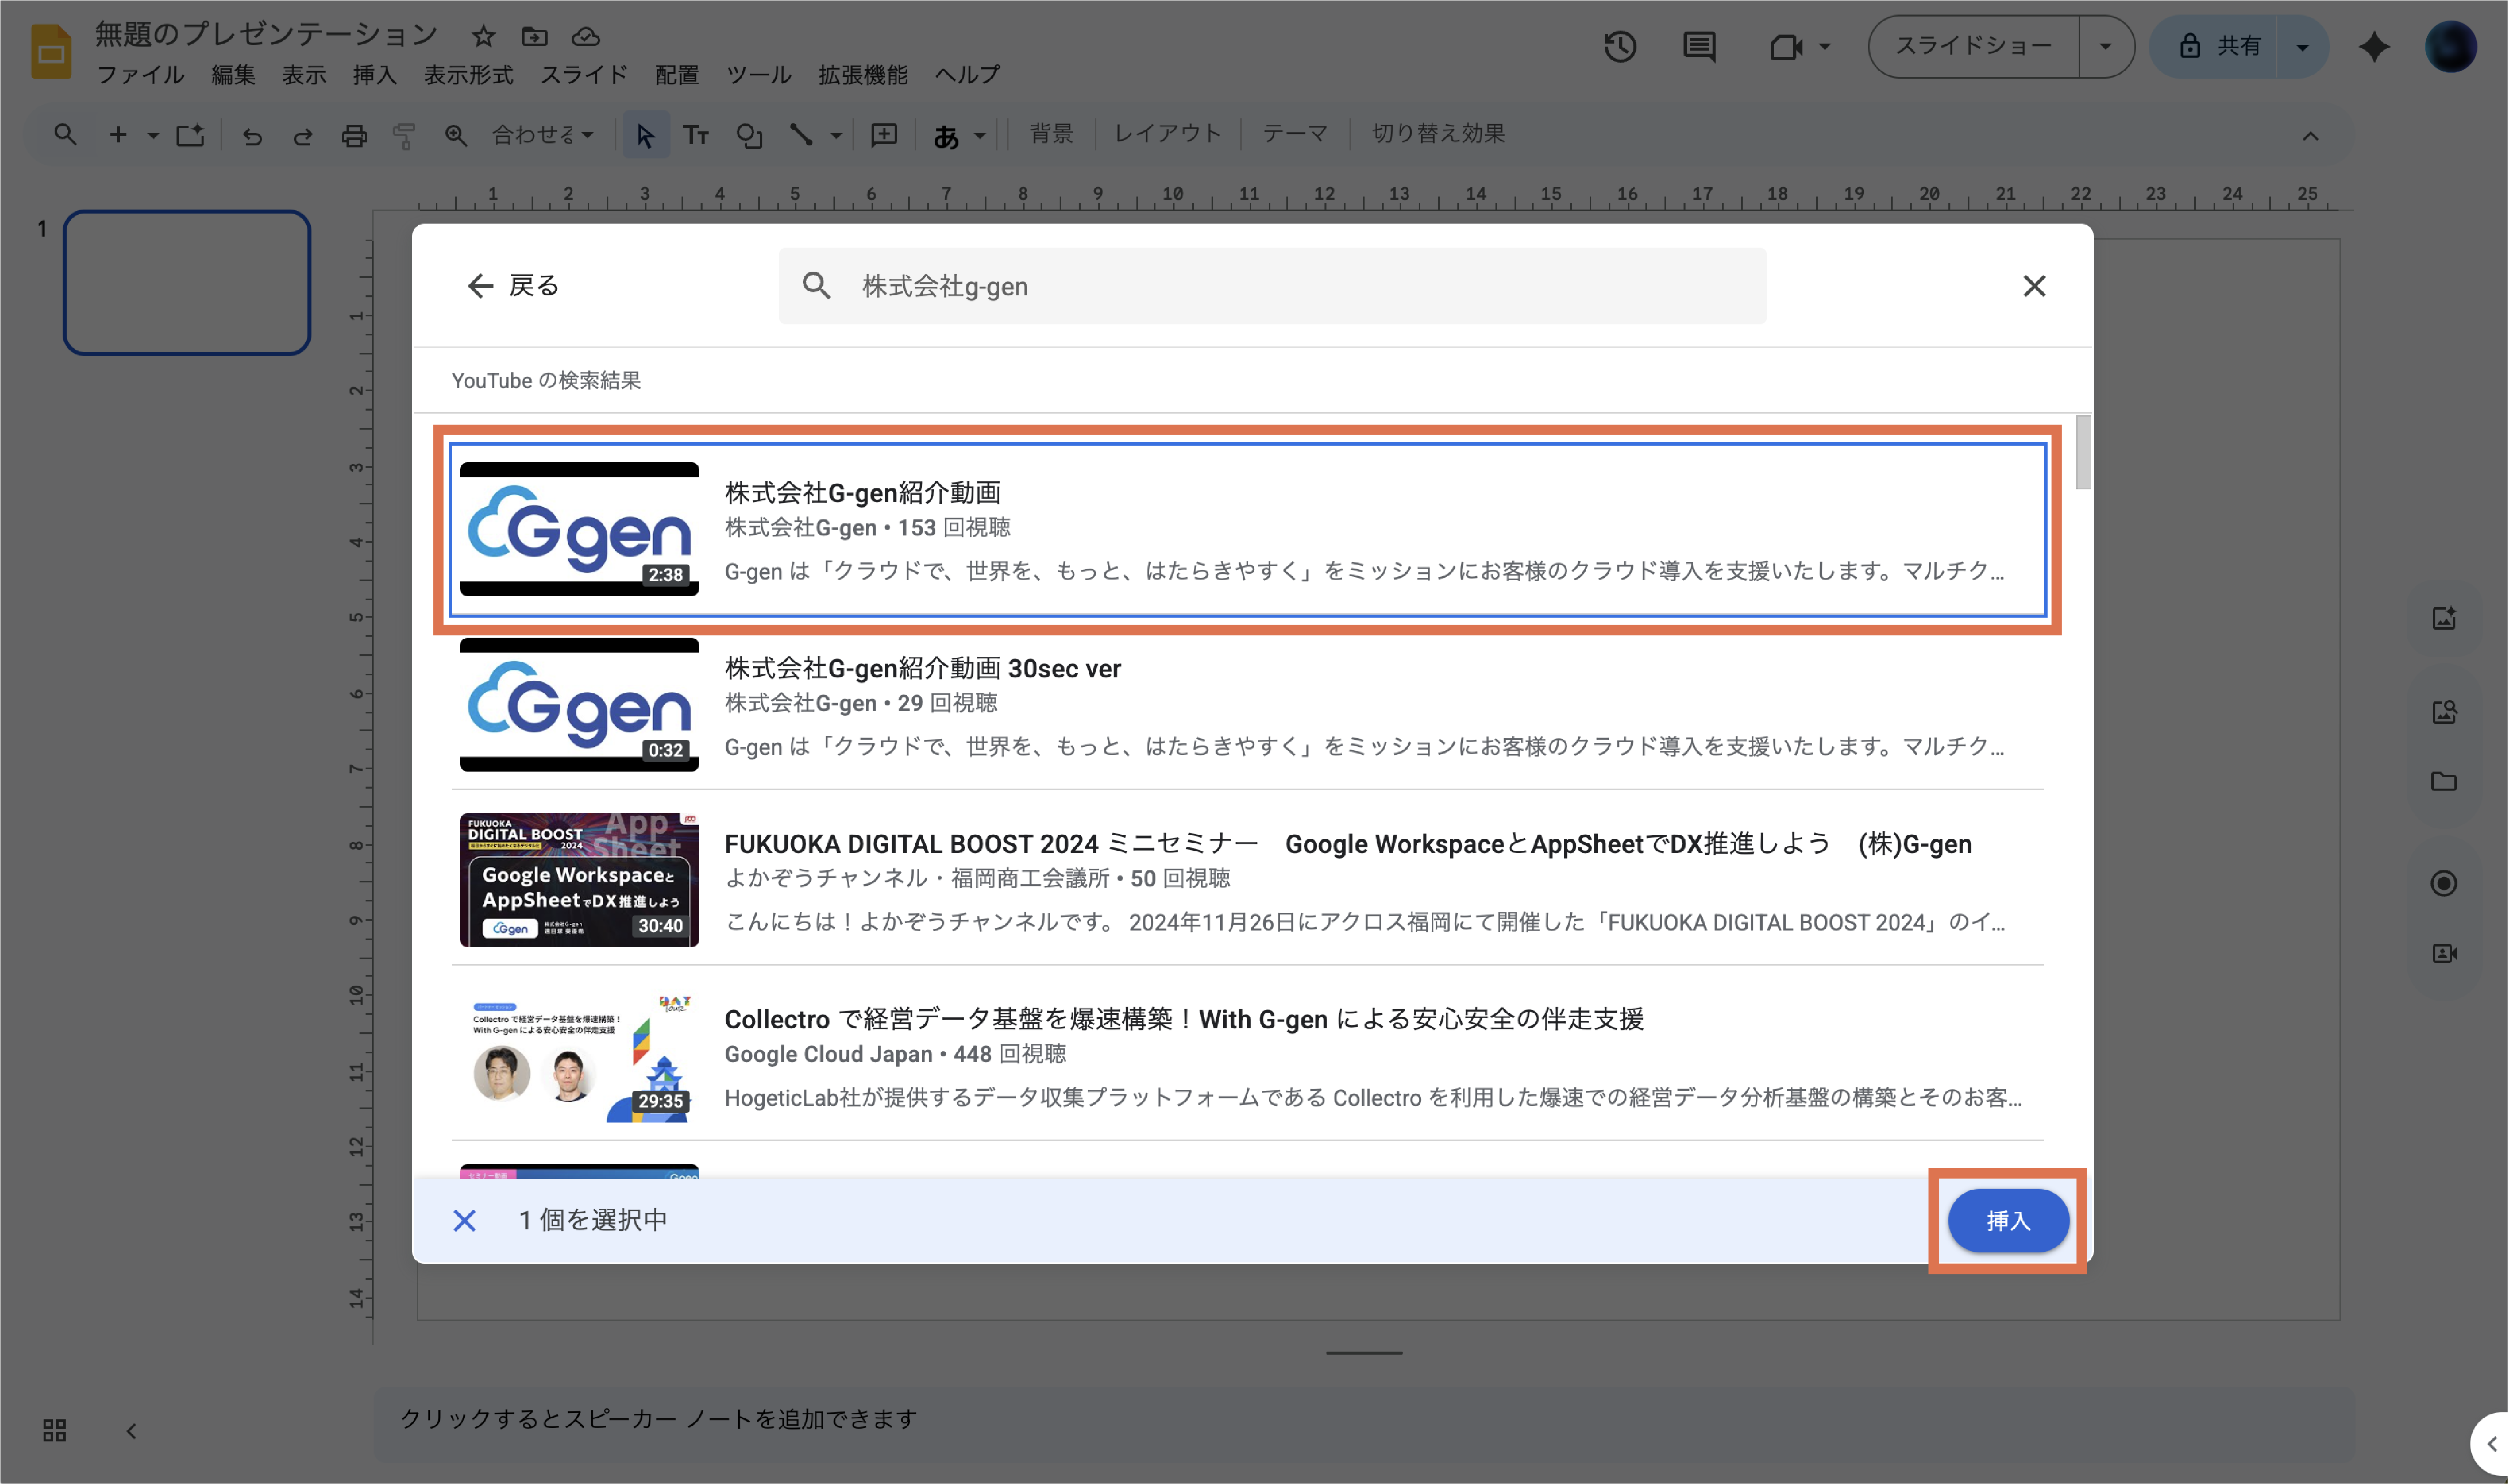The width and height of the screenshot is (2508, 1484).
Task: Click 戻る to go back
Action: click(x=513, y=286)
